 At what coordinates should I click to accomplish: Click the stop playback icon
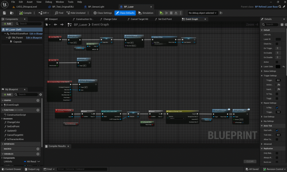[171, 13]
